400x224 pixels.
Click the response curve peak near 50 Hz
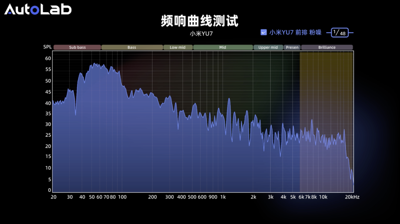tap(94, 64)
